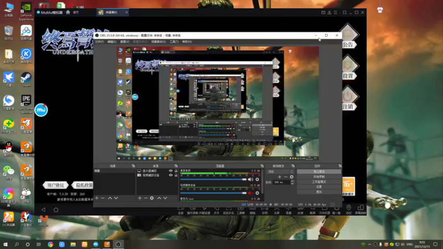Click MuMu back arrow navigation button

point(43,210)
